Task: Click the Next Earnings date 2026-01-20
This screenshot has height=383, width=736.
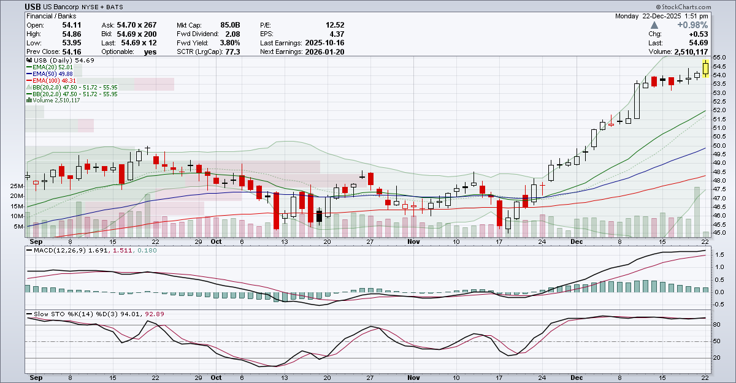Action: coord(325,52)
